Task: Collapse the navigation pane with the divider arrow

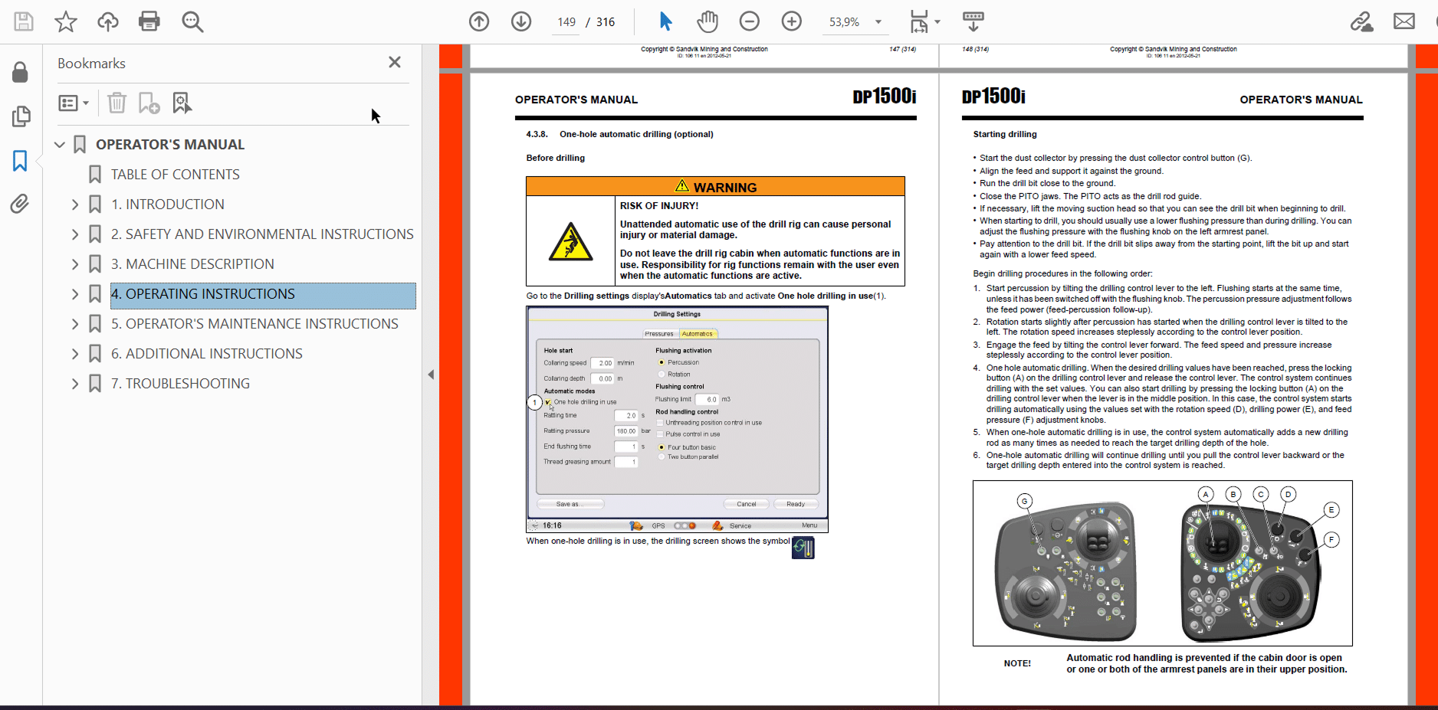Action: pyautogui.click(x=431, y=375)
